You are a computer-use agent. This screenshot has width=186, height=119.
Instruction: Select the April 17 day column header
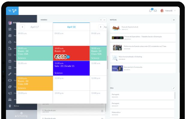34,27
